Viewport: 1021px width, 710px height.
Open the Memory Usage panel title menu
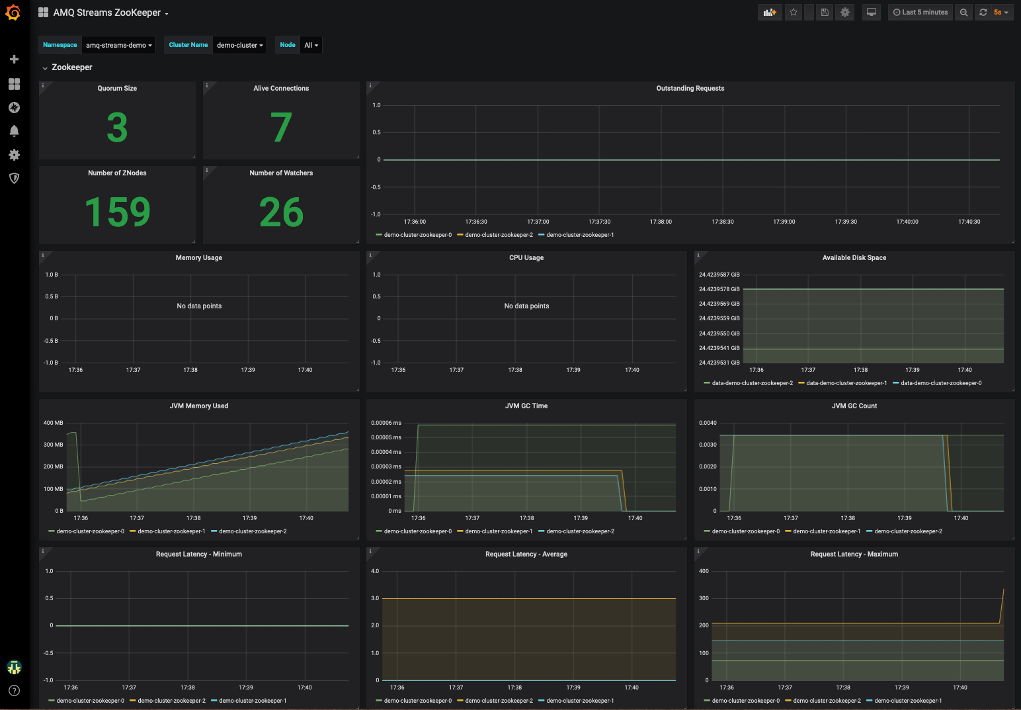point(198,257)
